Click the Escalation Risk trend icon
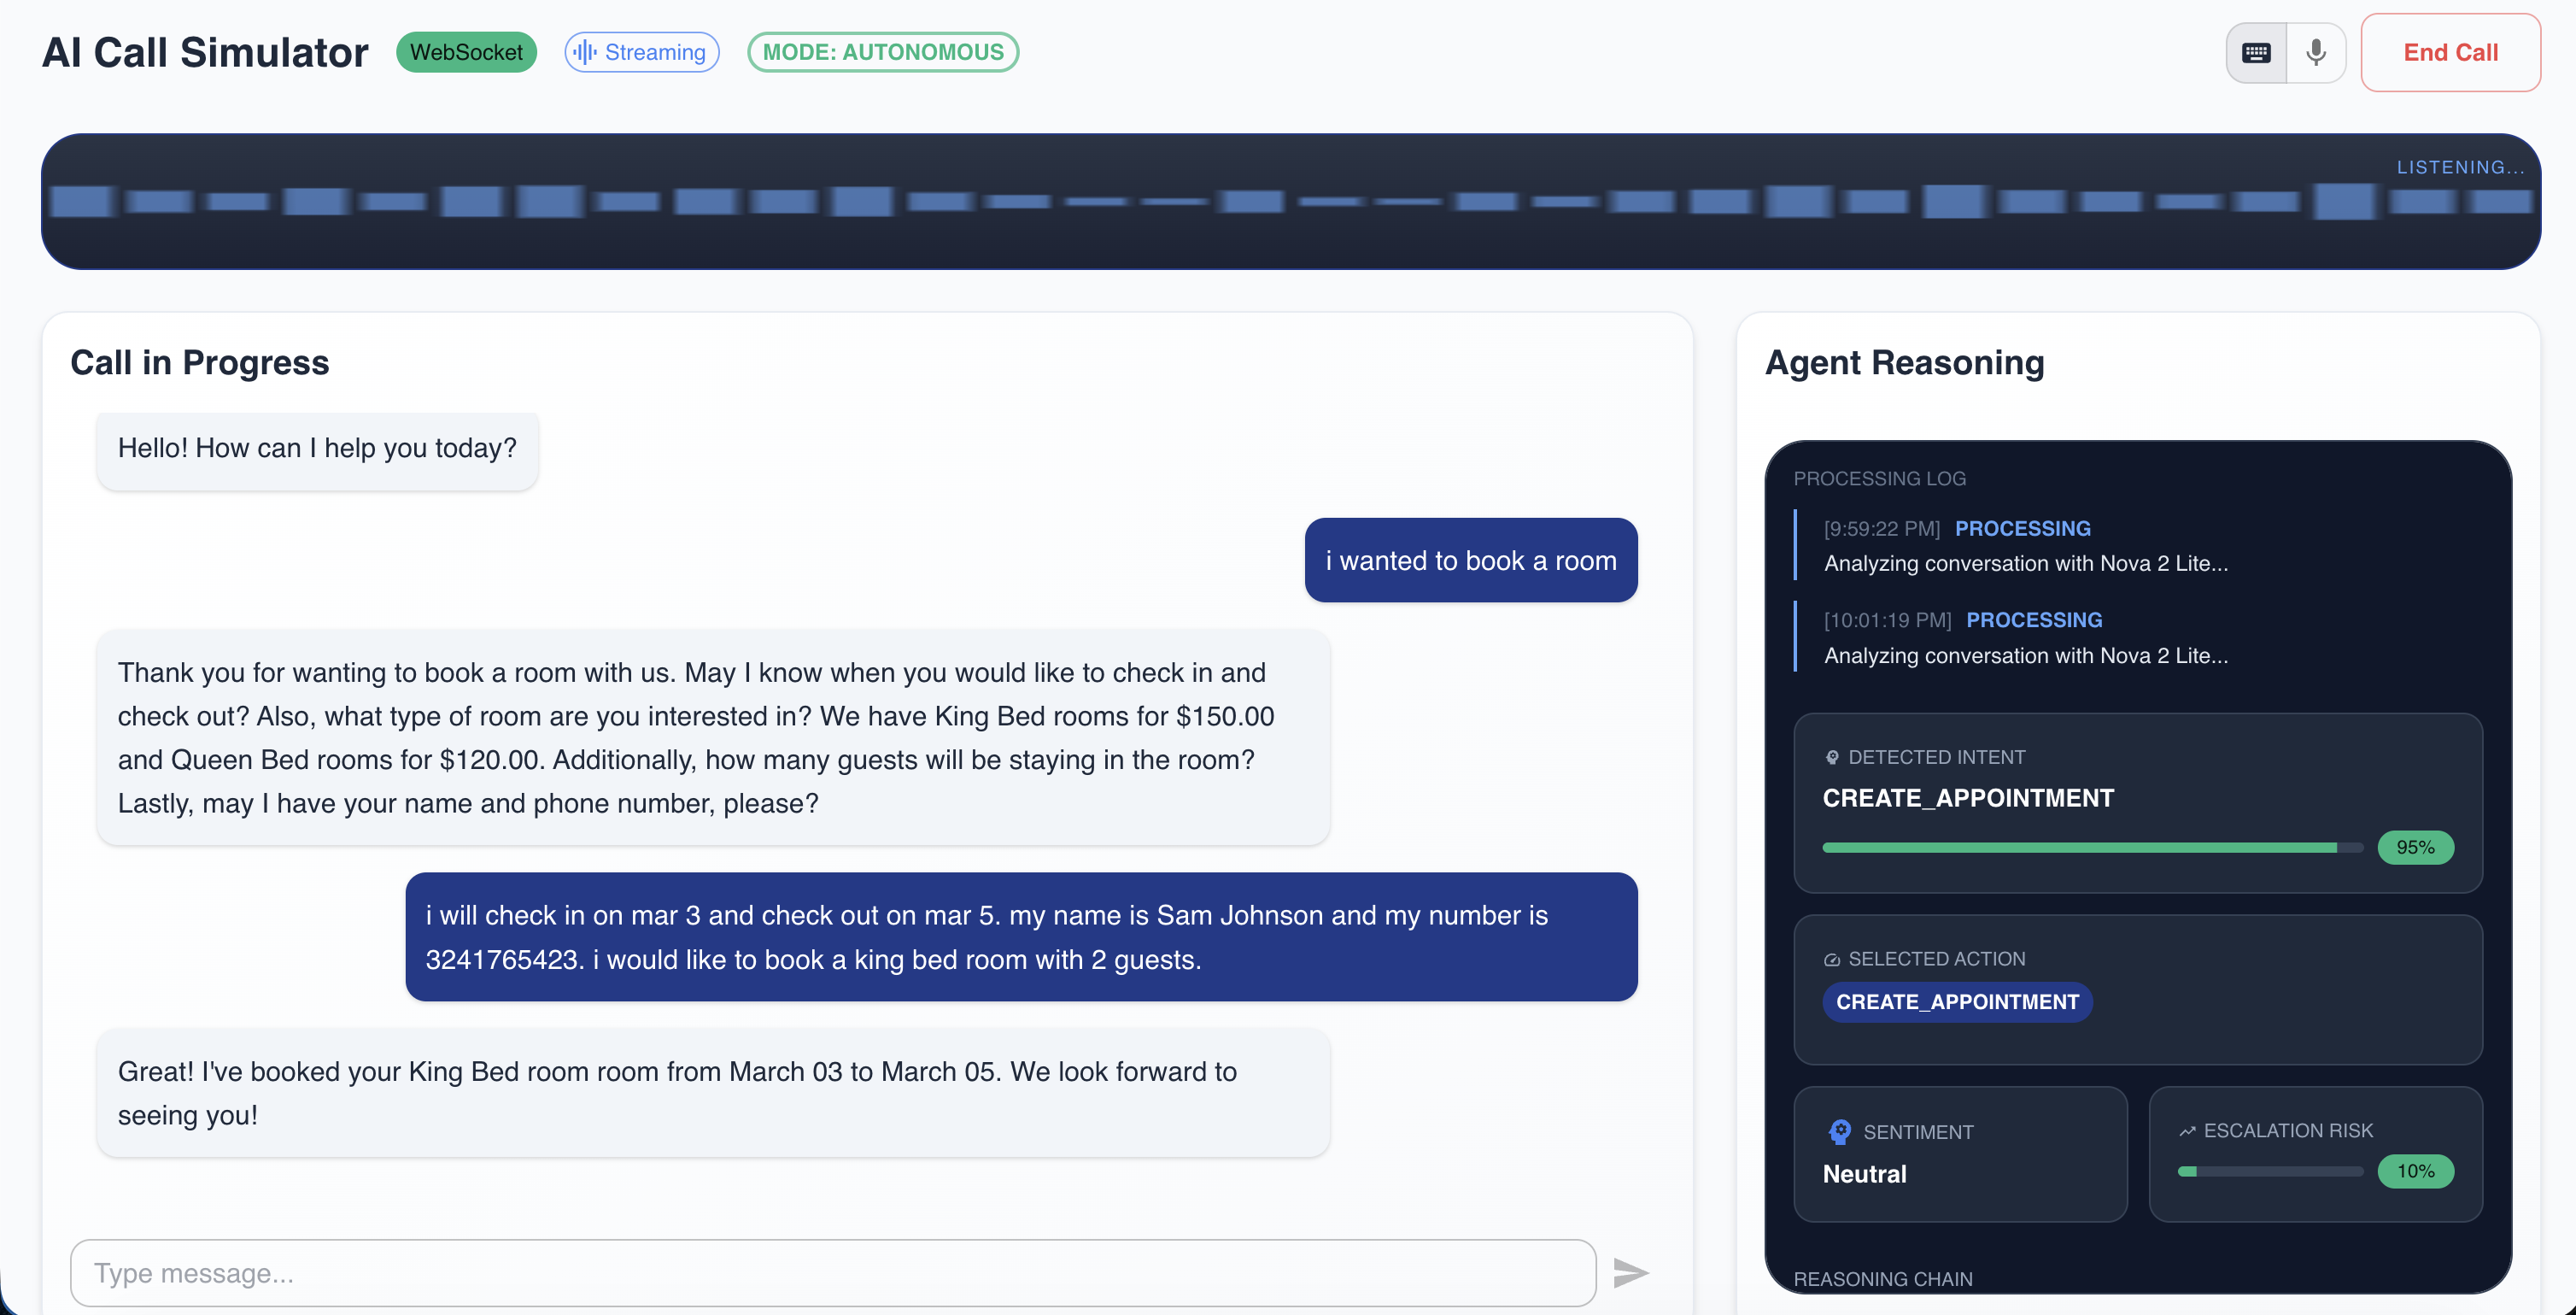The height and width of the screenshot is (1315, 2576). [x=2187, y=1130]
